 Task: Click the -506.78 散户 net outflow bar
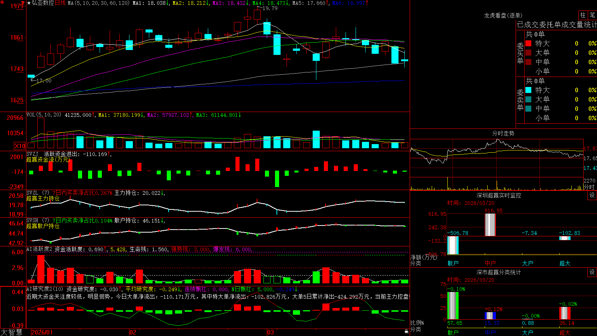pyautogui.click(x=453, y=245)
